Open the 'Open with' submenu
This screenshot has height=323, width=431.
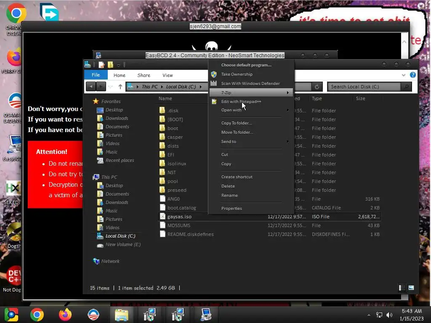point(251,110)
